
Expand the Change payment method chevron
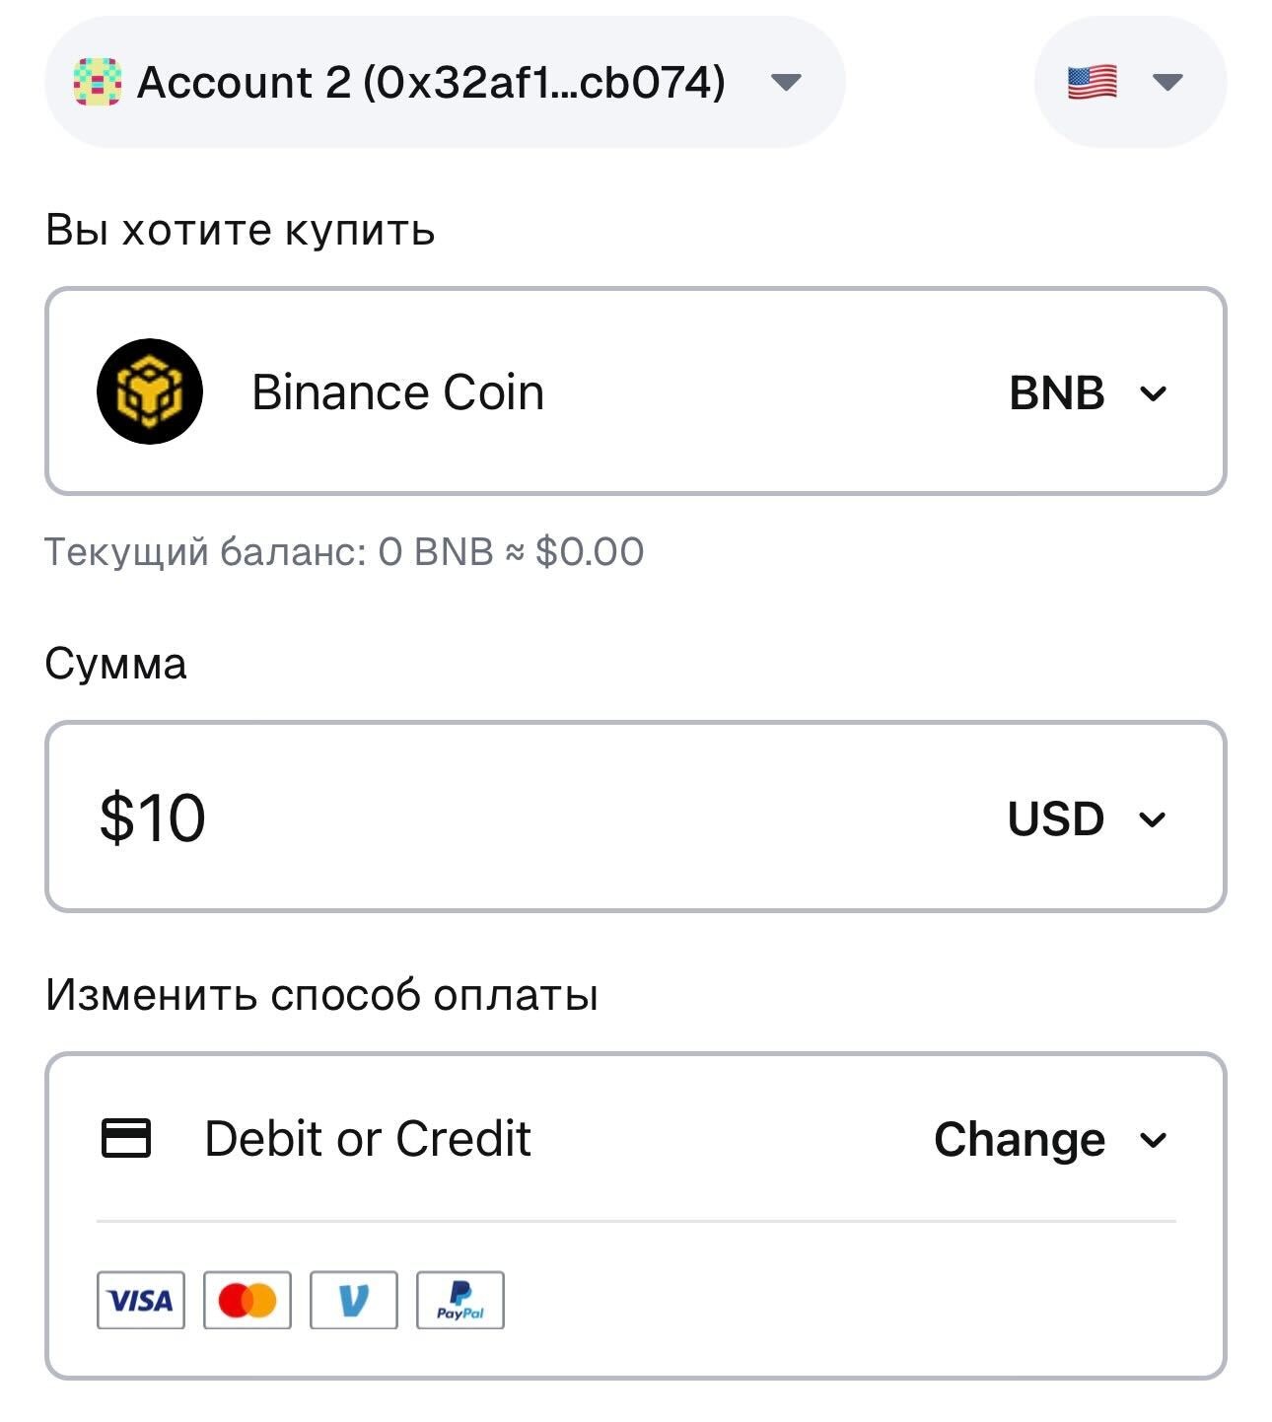click(1153, 1140)
